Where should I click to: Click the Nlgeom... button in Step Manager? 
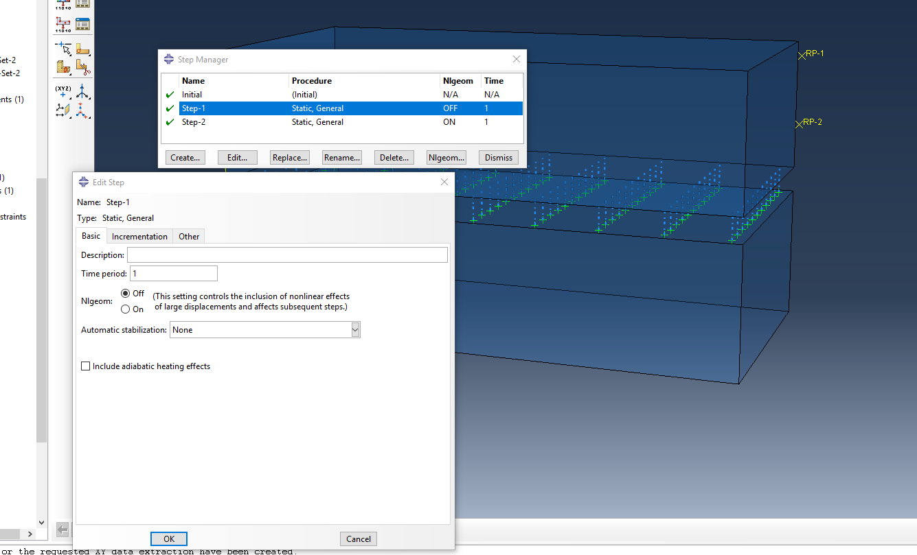tap(446, 158)
